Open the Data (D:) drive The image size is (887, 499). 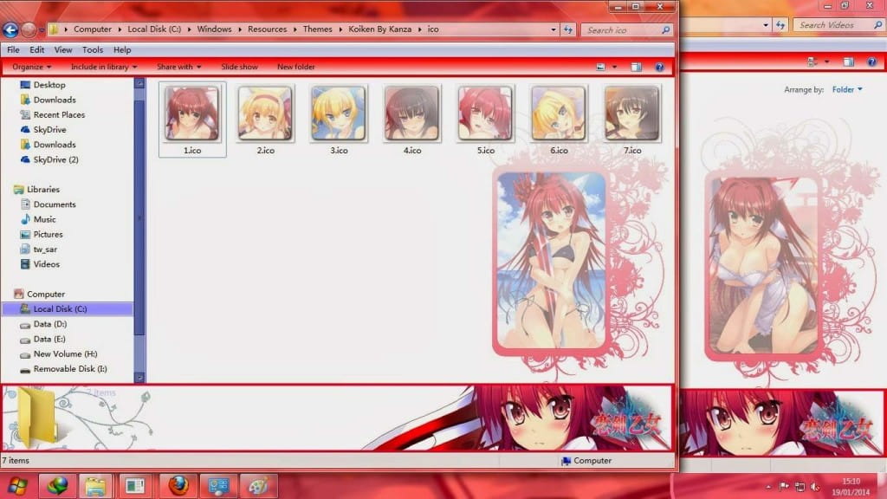pyautogui.click(x=43, y=324)
